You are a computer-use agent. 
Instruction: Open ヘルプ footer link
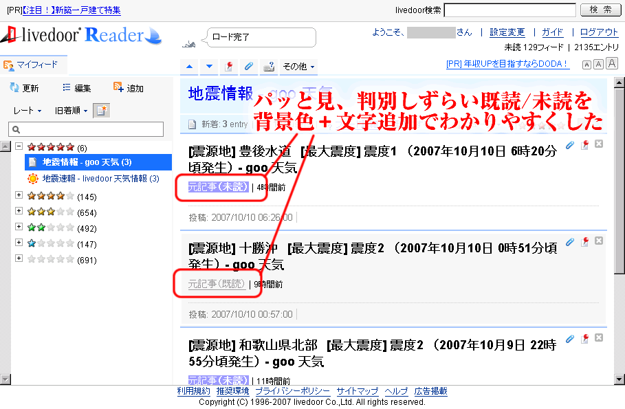(396, 391)
